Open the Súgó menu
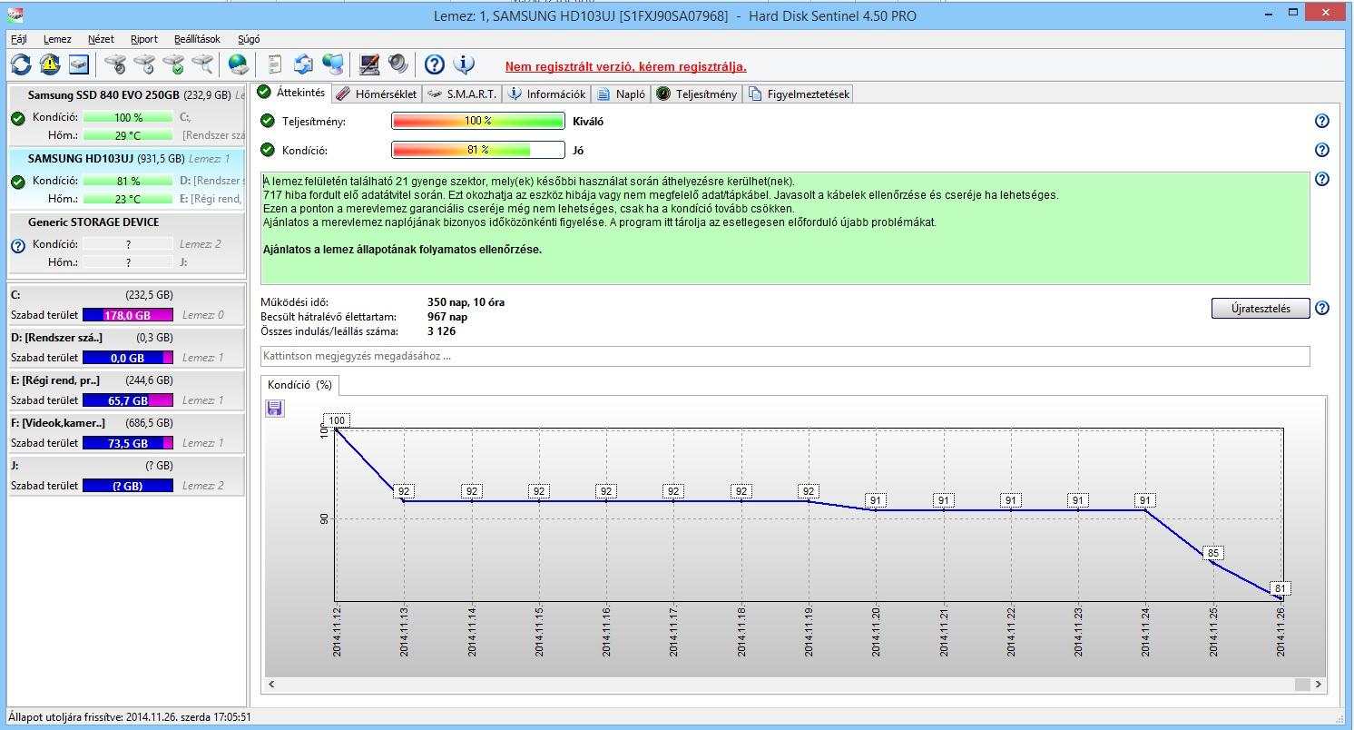Viewport: 1354px width, 730px height. [249, 39]
